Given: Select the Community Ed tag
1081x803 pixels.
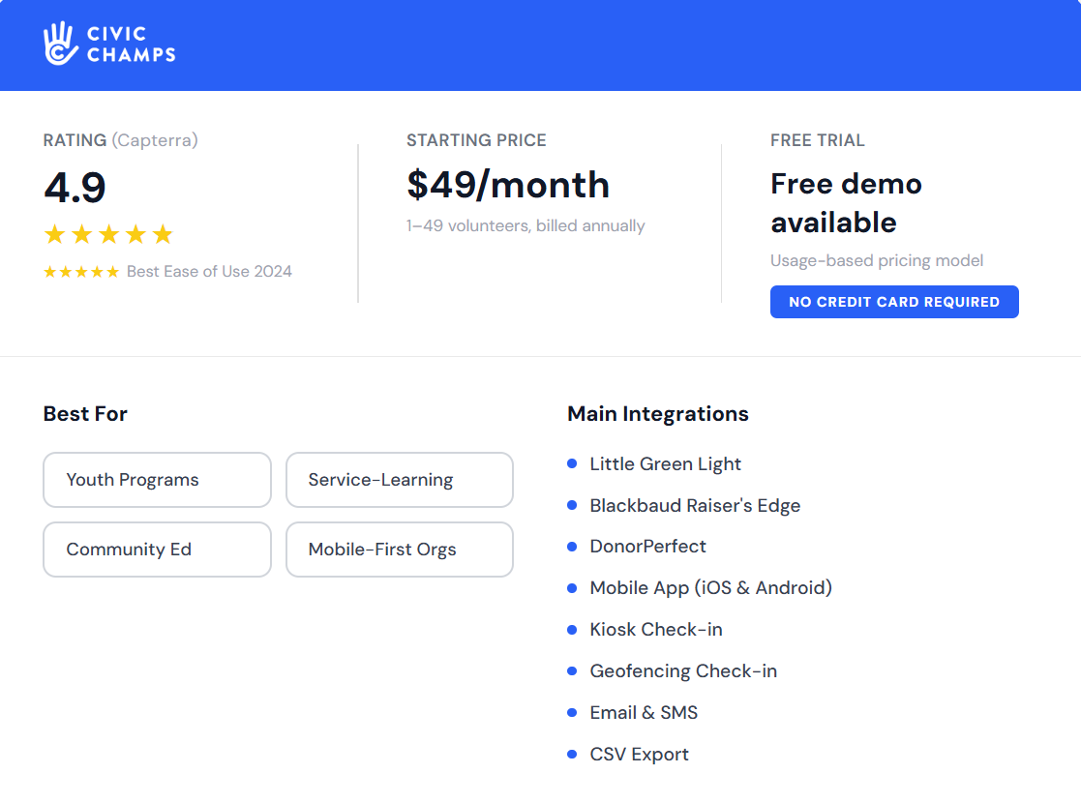Looking at the screenshot, I should [x=157, y=550].
